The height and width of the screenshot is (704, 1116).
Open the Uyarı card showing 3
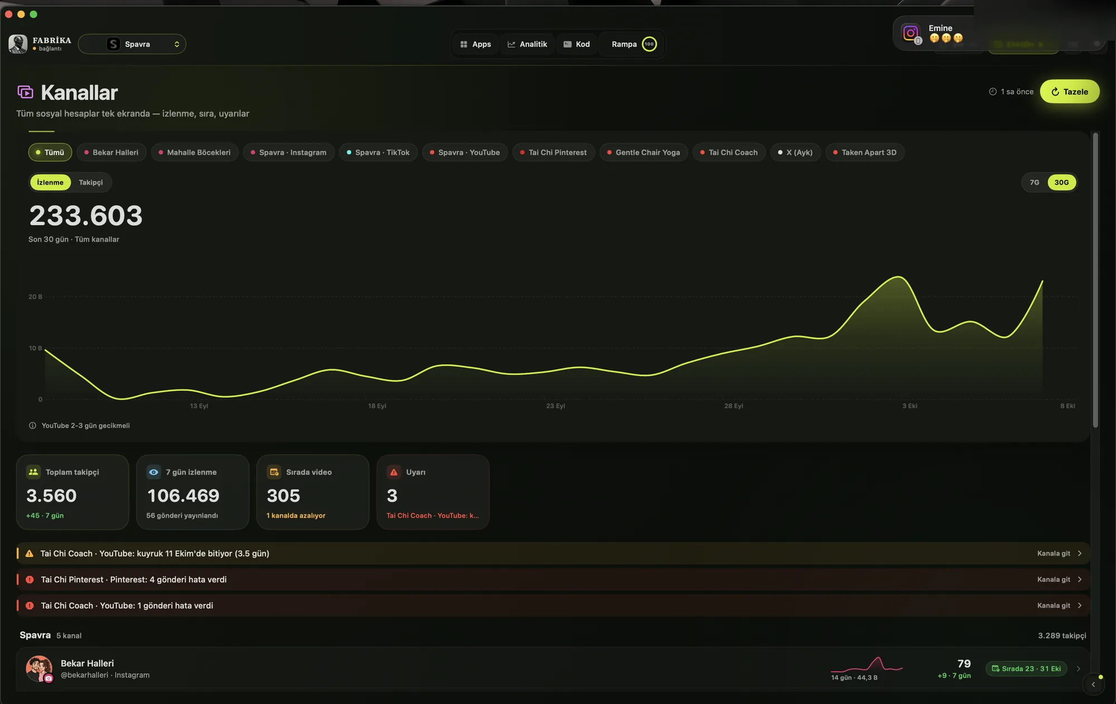pyautogui.click(x=433, y=492)
